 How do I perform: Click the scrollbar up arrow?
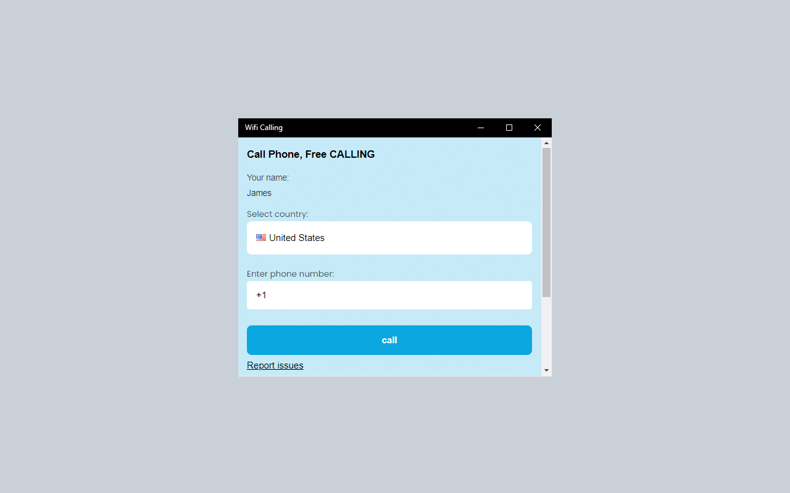pyautogui.click(x=546, y=142)
